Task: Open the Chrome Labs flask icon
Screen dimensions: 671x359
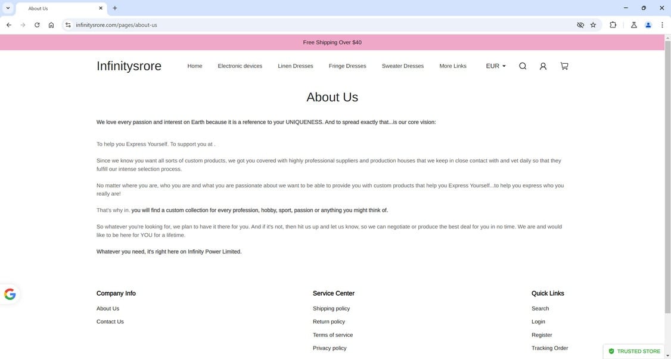Action: tap(634, 25)
